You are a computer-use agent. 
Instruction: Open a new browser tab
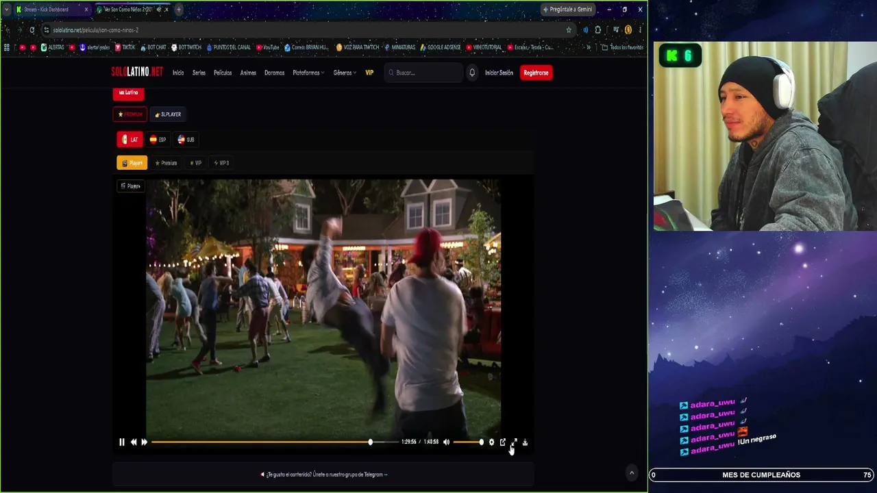coord(179,10)
